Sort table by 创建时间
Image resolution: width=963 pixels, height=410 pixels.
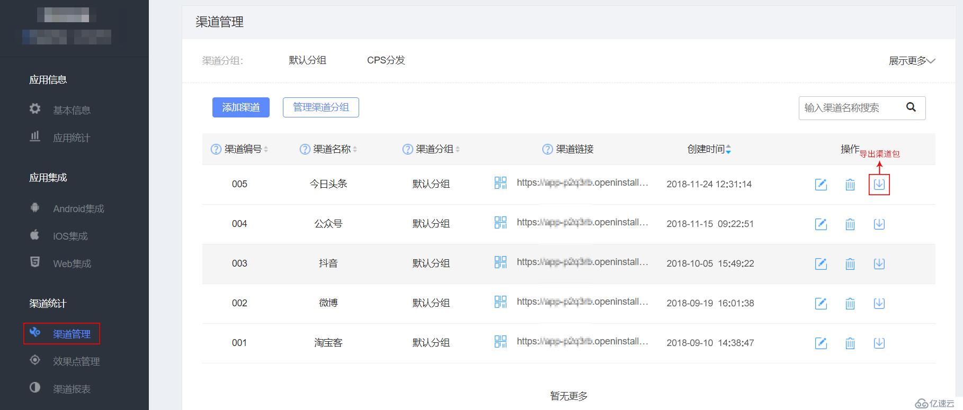tap(728, 149)
